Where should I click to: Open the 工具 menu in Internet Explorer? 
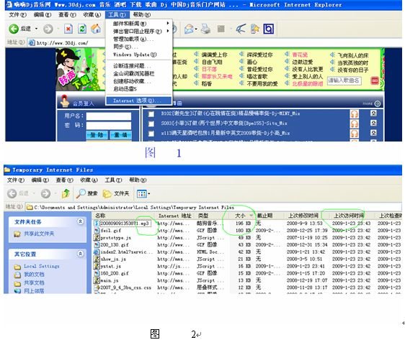[x=117, y=14]
